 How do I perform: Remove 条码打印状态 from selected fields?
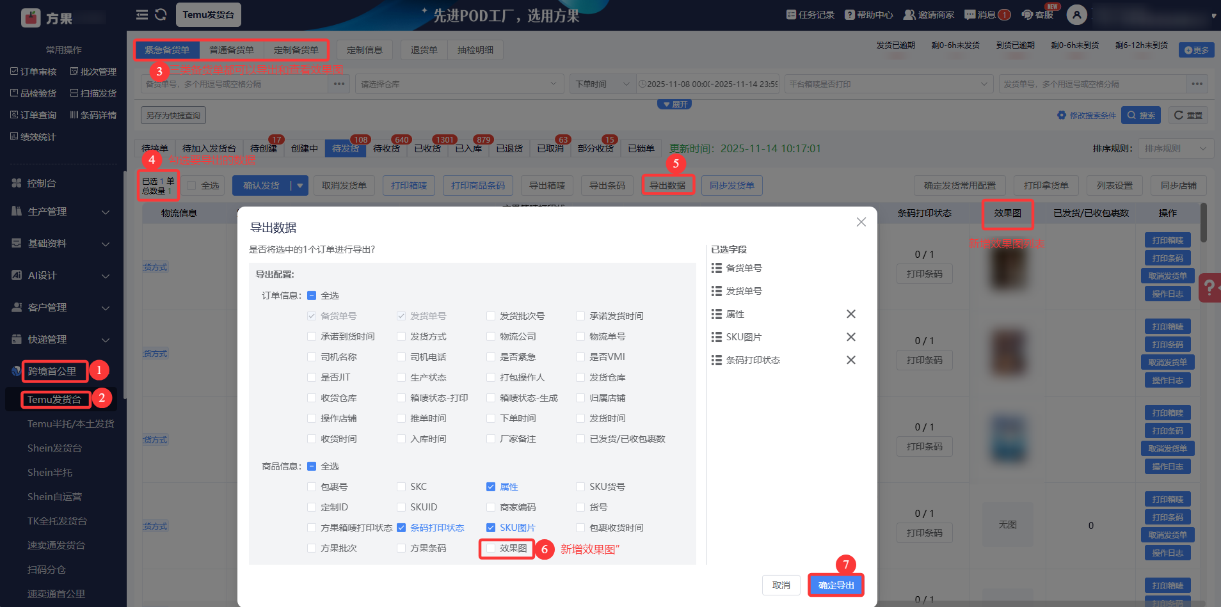(x=851, y=360)
